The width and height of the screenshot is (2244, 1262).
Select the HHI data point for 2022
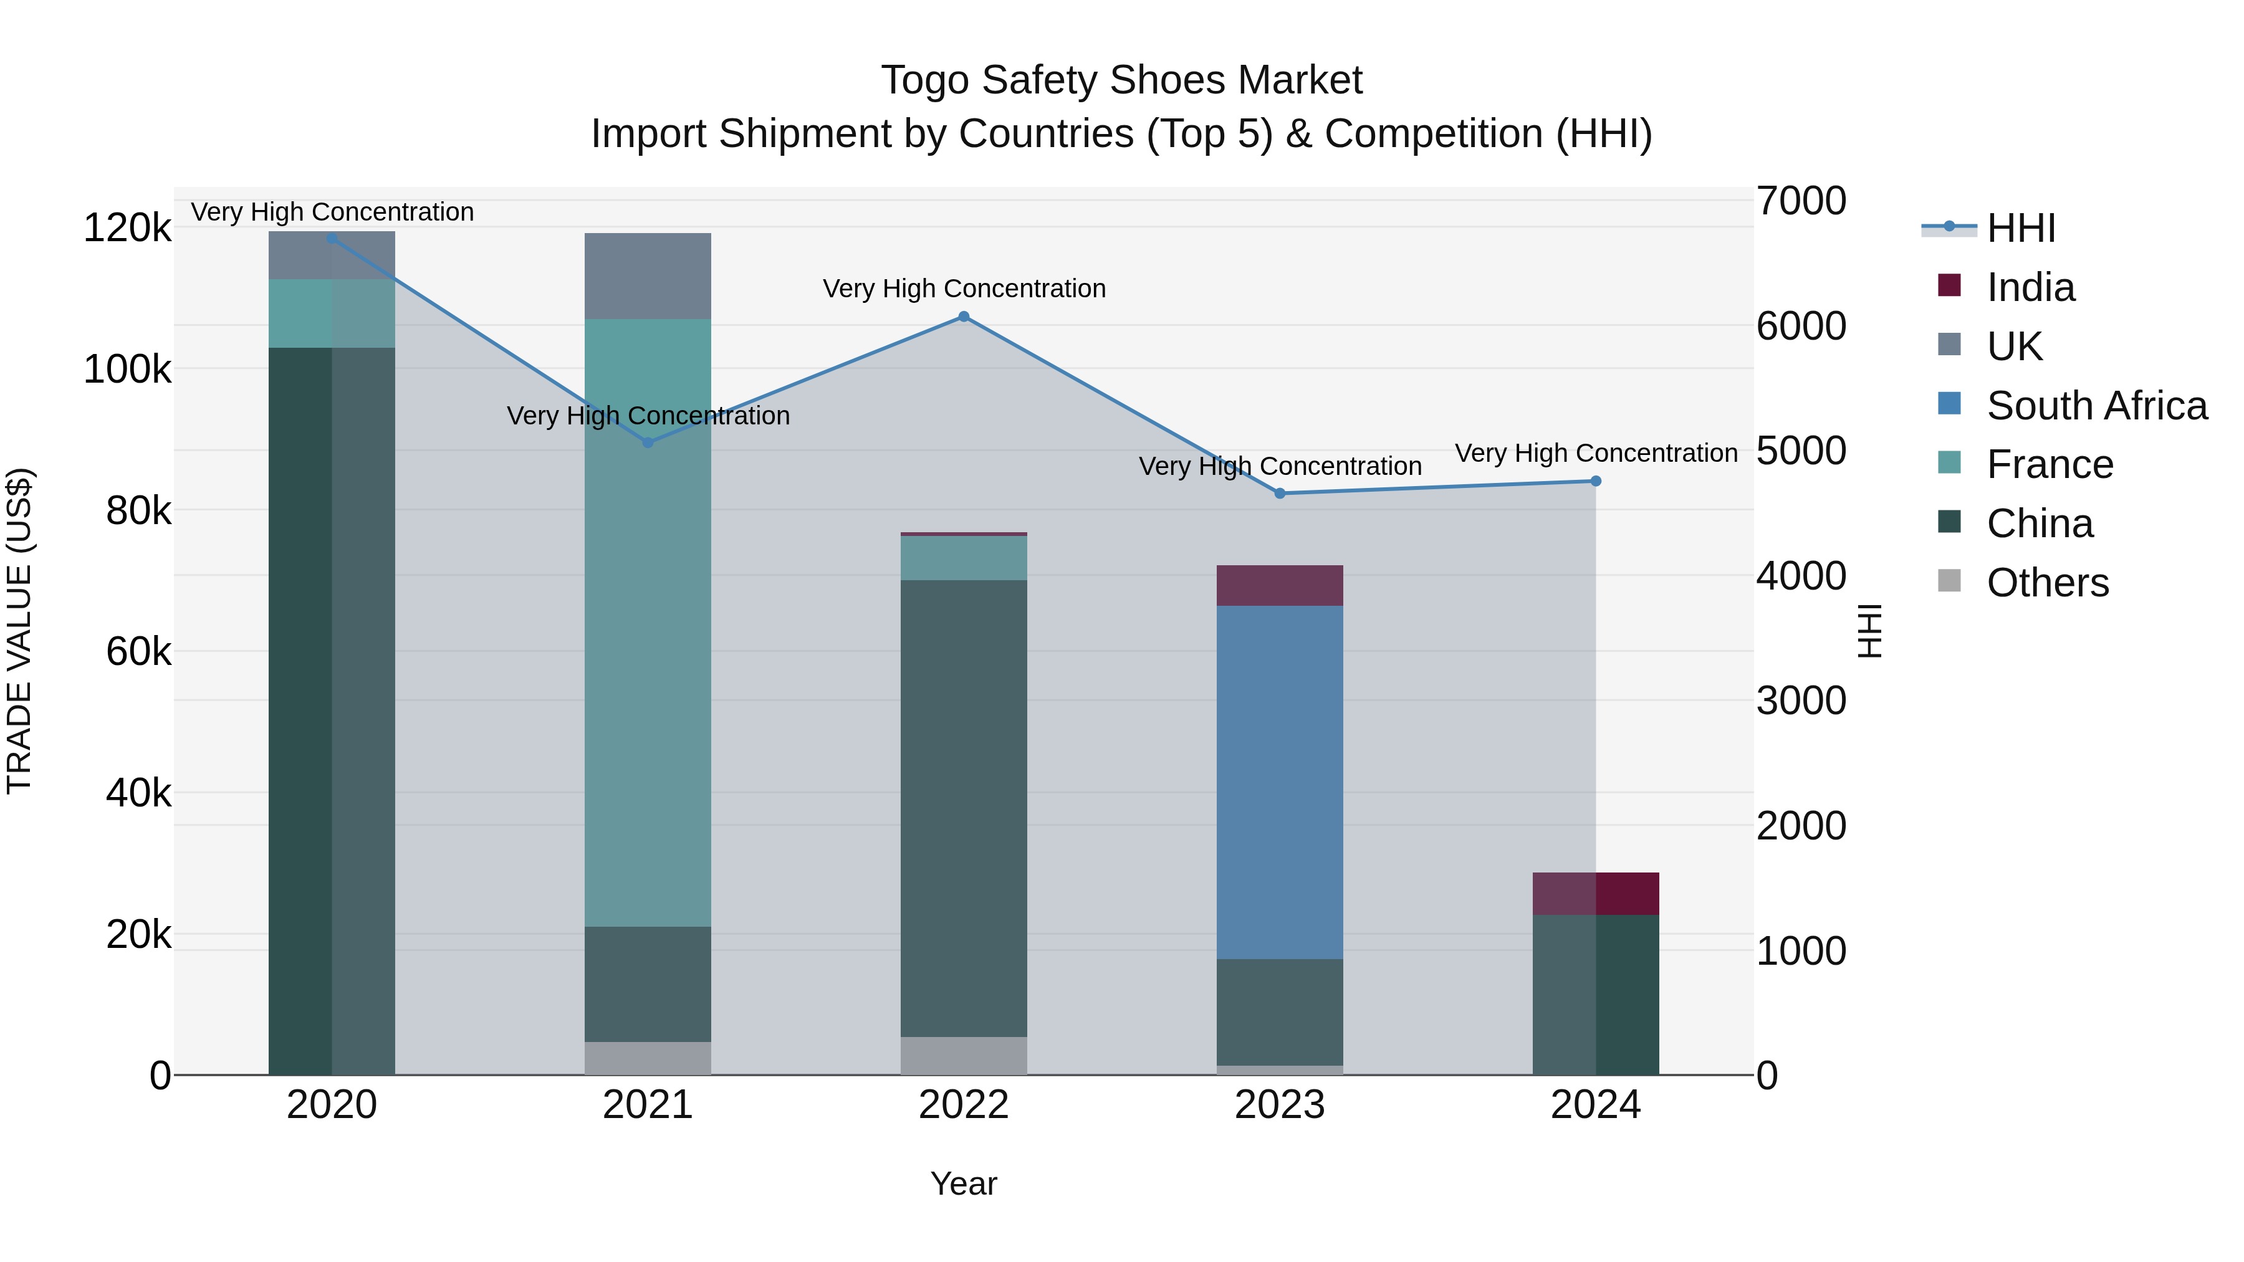pos(964,317)
